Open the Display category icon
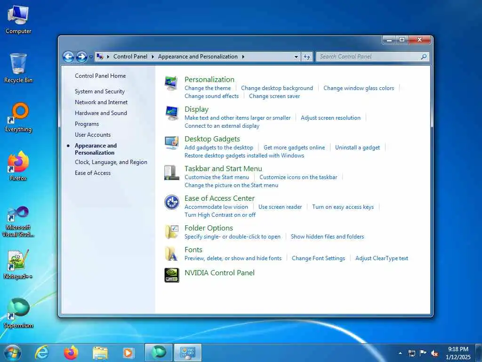Viewport: 482px width, 362px height. click(x=171, y=113)
